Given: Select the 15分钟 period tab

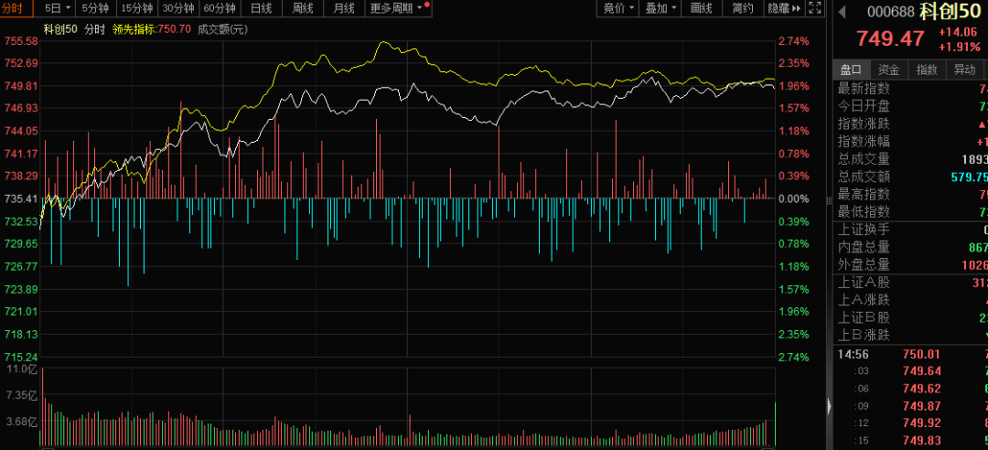Looking at the screenshot, I should (x=136, y=8).
